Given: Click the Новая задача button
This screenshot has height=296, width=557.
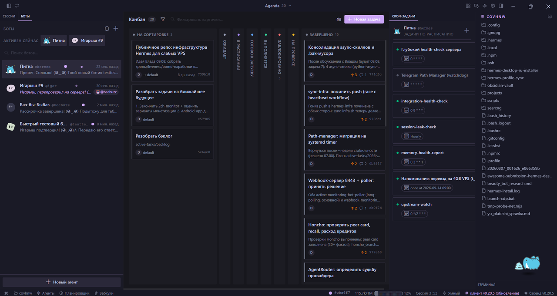Looking at the screenshot, I should pos(364,20).
